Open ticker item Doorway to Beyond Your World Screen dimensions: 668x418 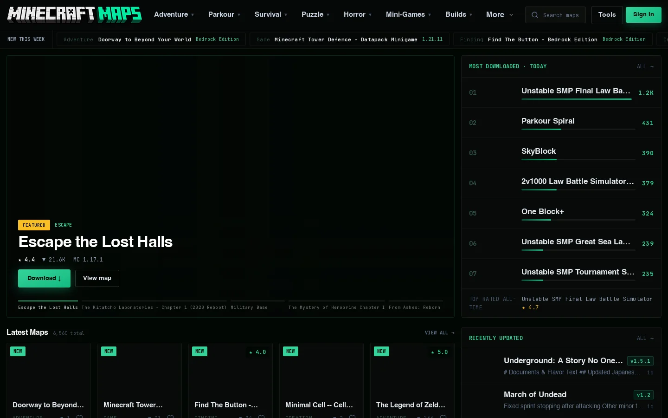tap(151, 39)
